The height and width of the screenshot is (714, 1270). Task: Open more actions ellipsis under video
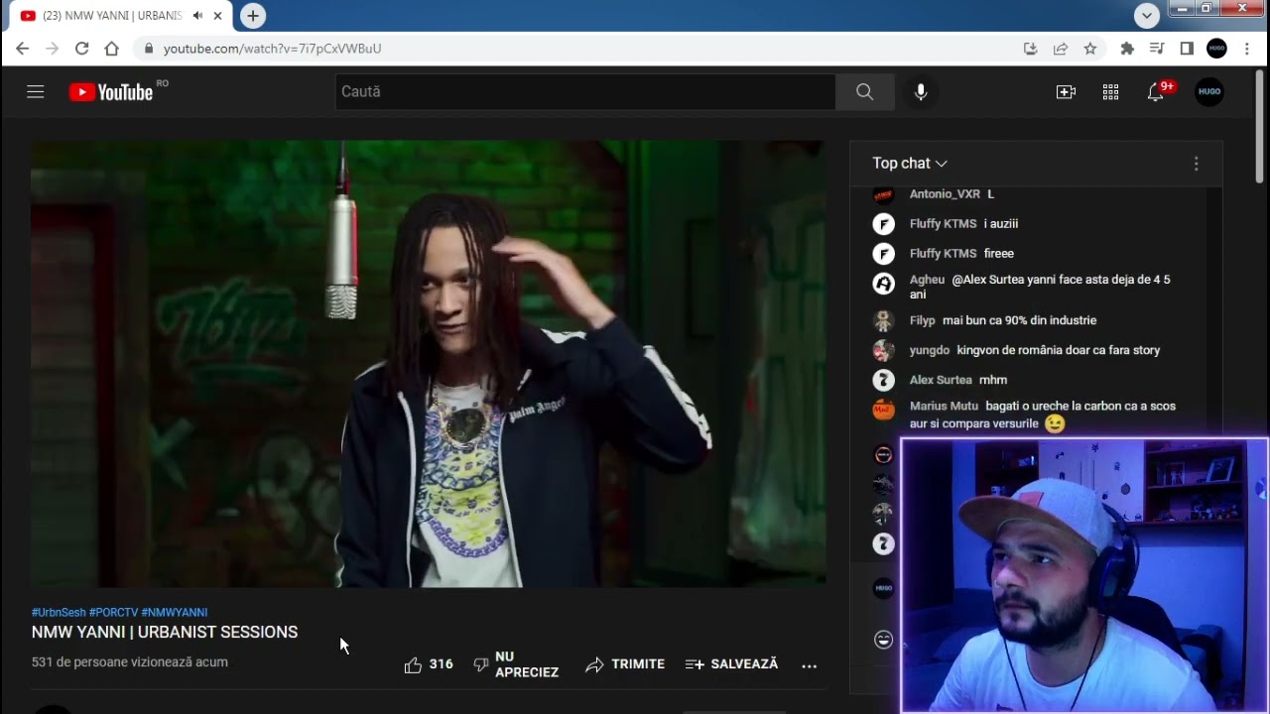tap(810, 665)
